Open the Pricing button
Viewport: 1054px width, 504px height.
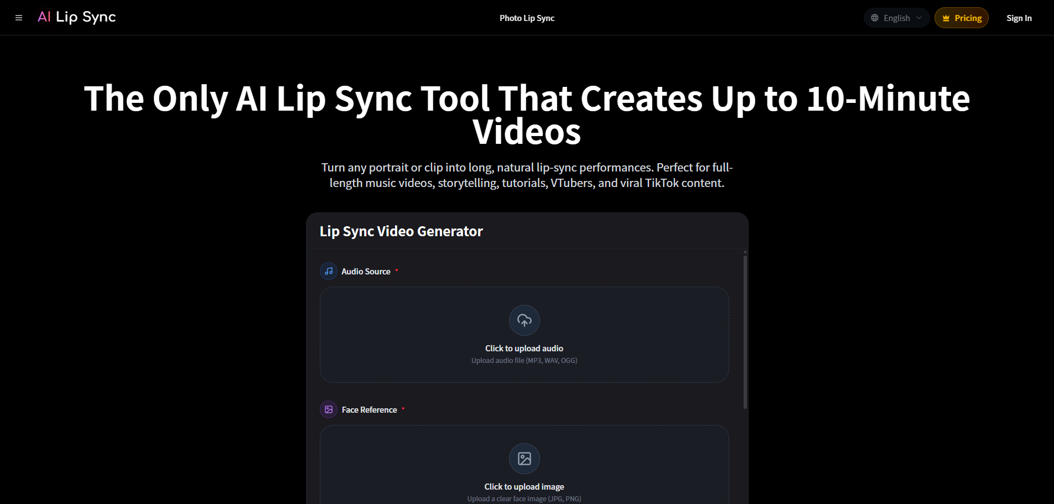pos(962,18)
